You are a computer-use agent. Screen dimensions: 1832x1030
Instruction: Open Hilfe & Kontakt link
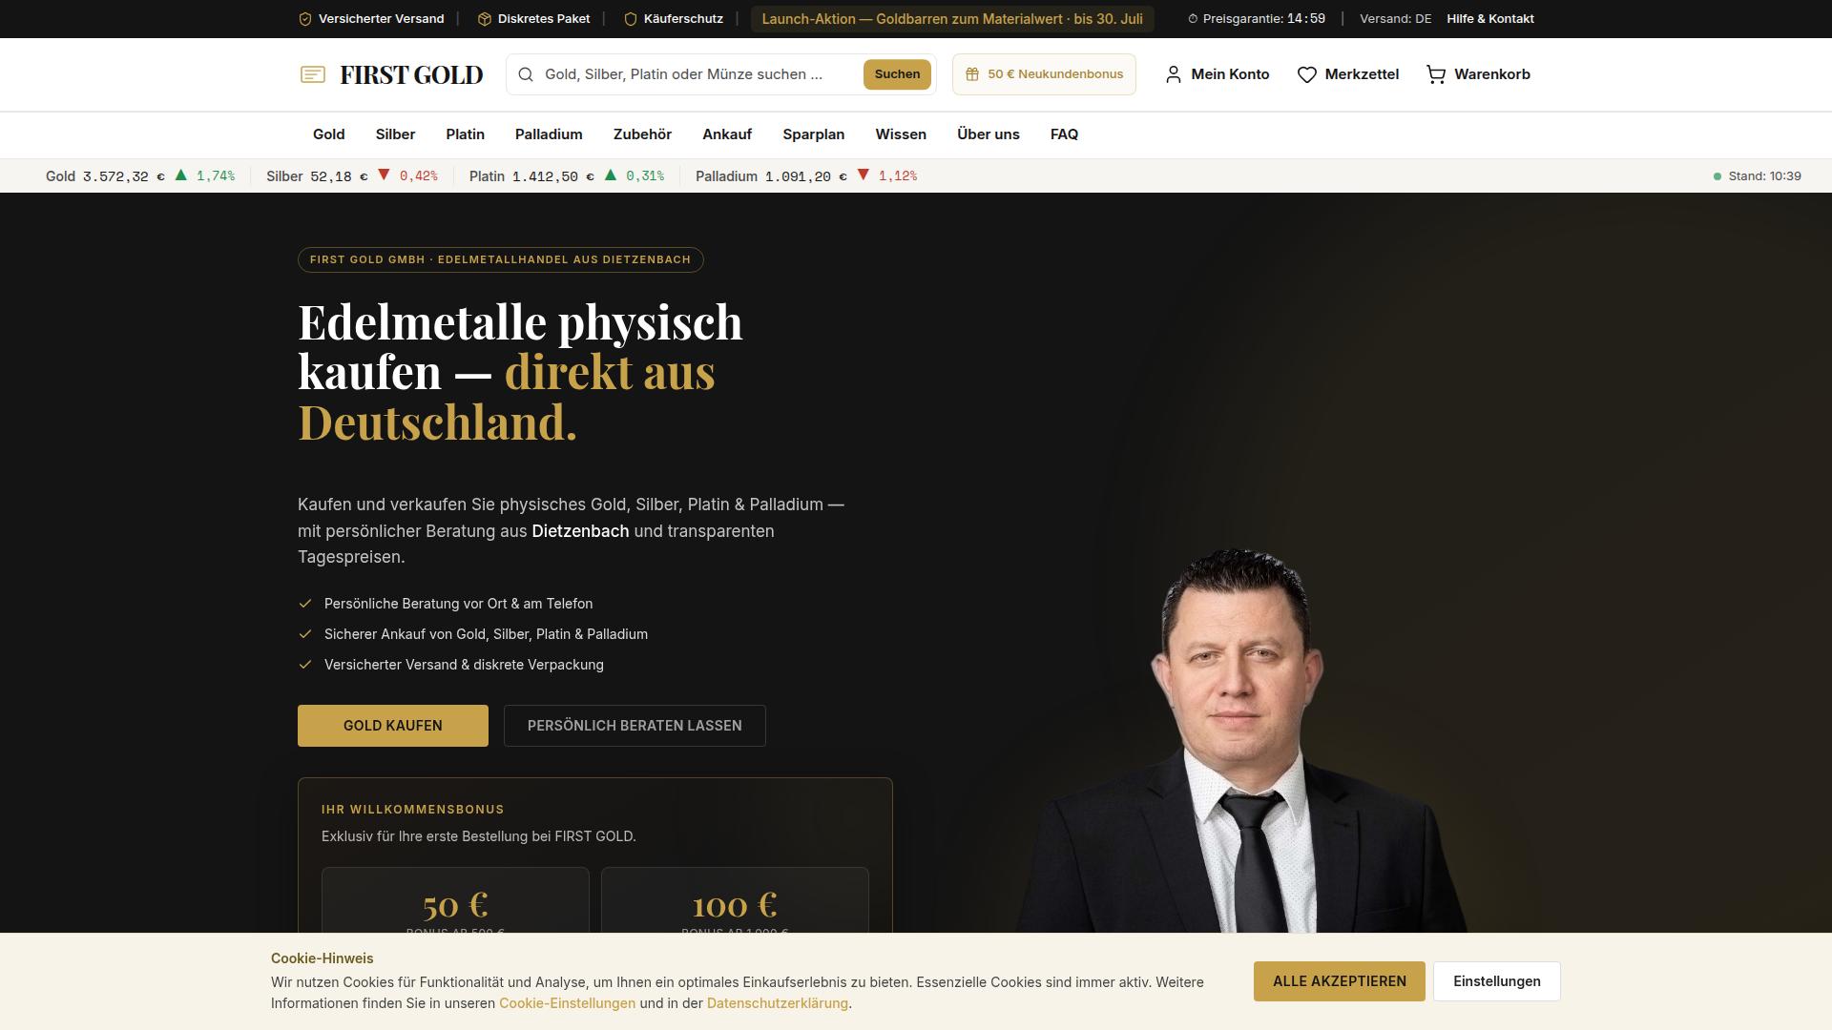(1490, 19)
